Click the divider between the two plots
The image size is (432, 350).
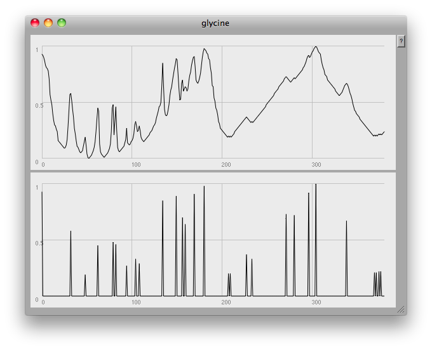coord(213,171)
